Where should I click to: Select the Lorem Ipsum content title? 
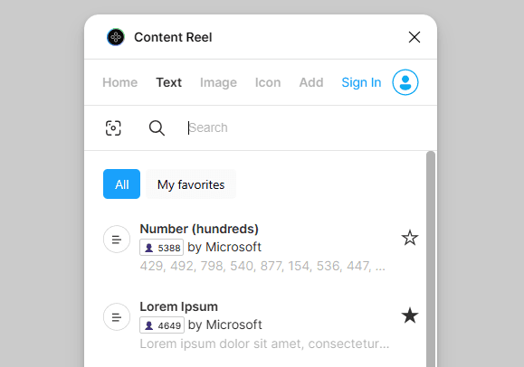click(179, 306)
